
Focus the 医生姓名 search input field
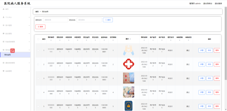(89, 20)
